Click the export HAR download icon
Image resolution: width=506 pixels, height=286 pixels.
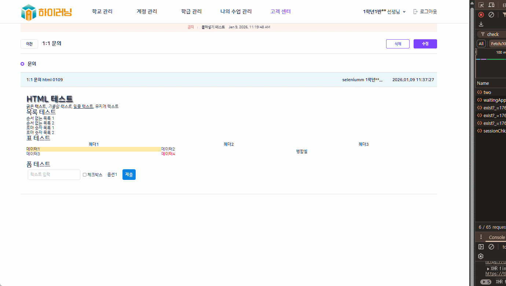tap(481, 24)
